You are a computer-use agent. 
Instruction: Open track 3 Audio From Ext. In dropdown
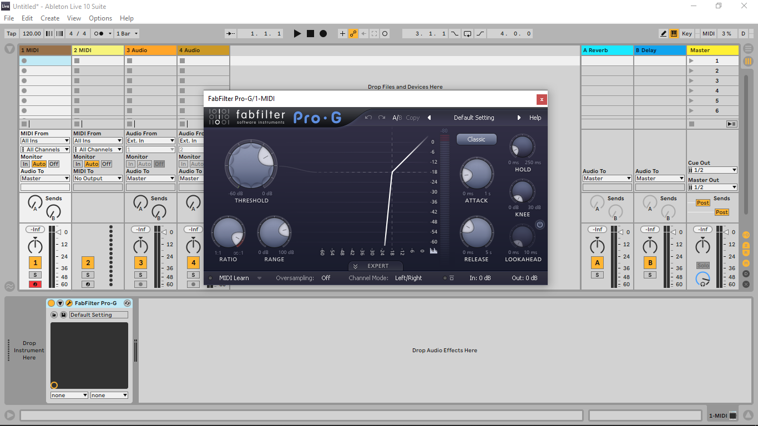pos(150,141)
